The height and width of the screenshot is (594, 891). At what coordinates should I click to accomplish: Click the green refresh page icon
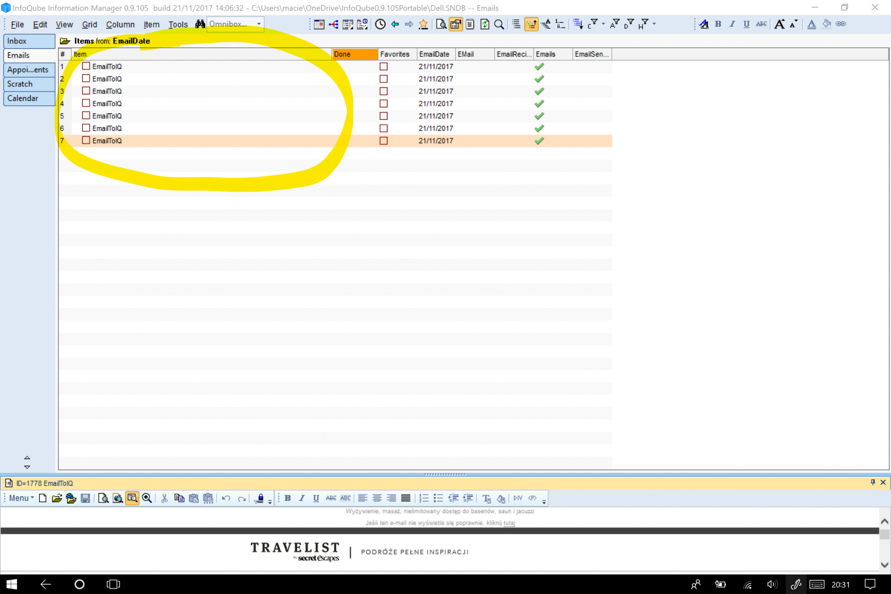pos(485,25)
